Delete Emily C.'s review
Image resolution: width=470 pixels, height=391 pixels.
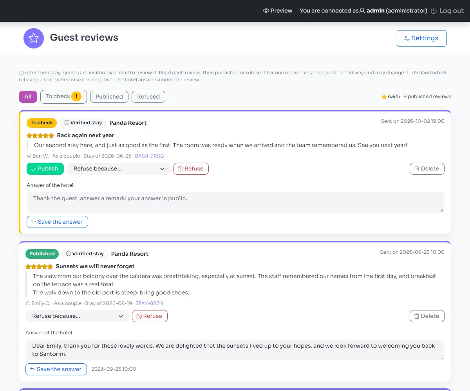click(x=427, y=316)
